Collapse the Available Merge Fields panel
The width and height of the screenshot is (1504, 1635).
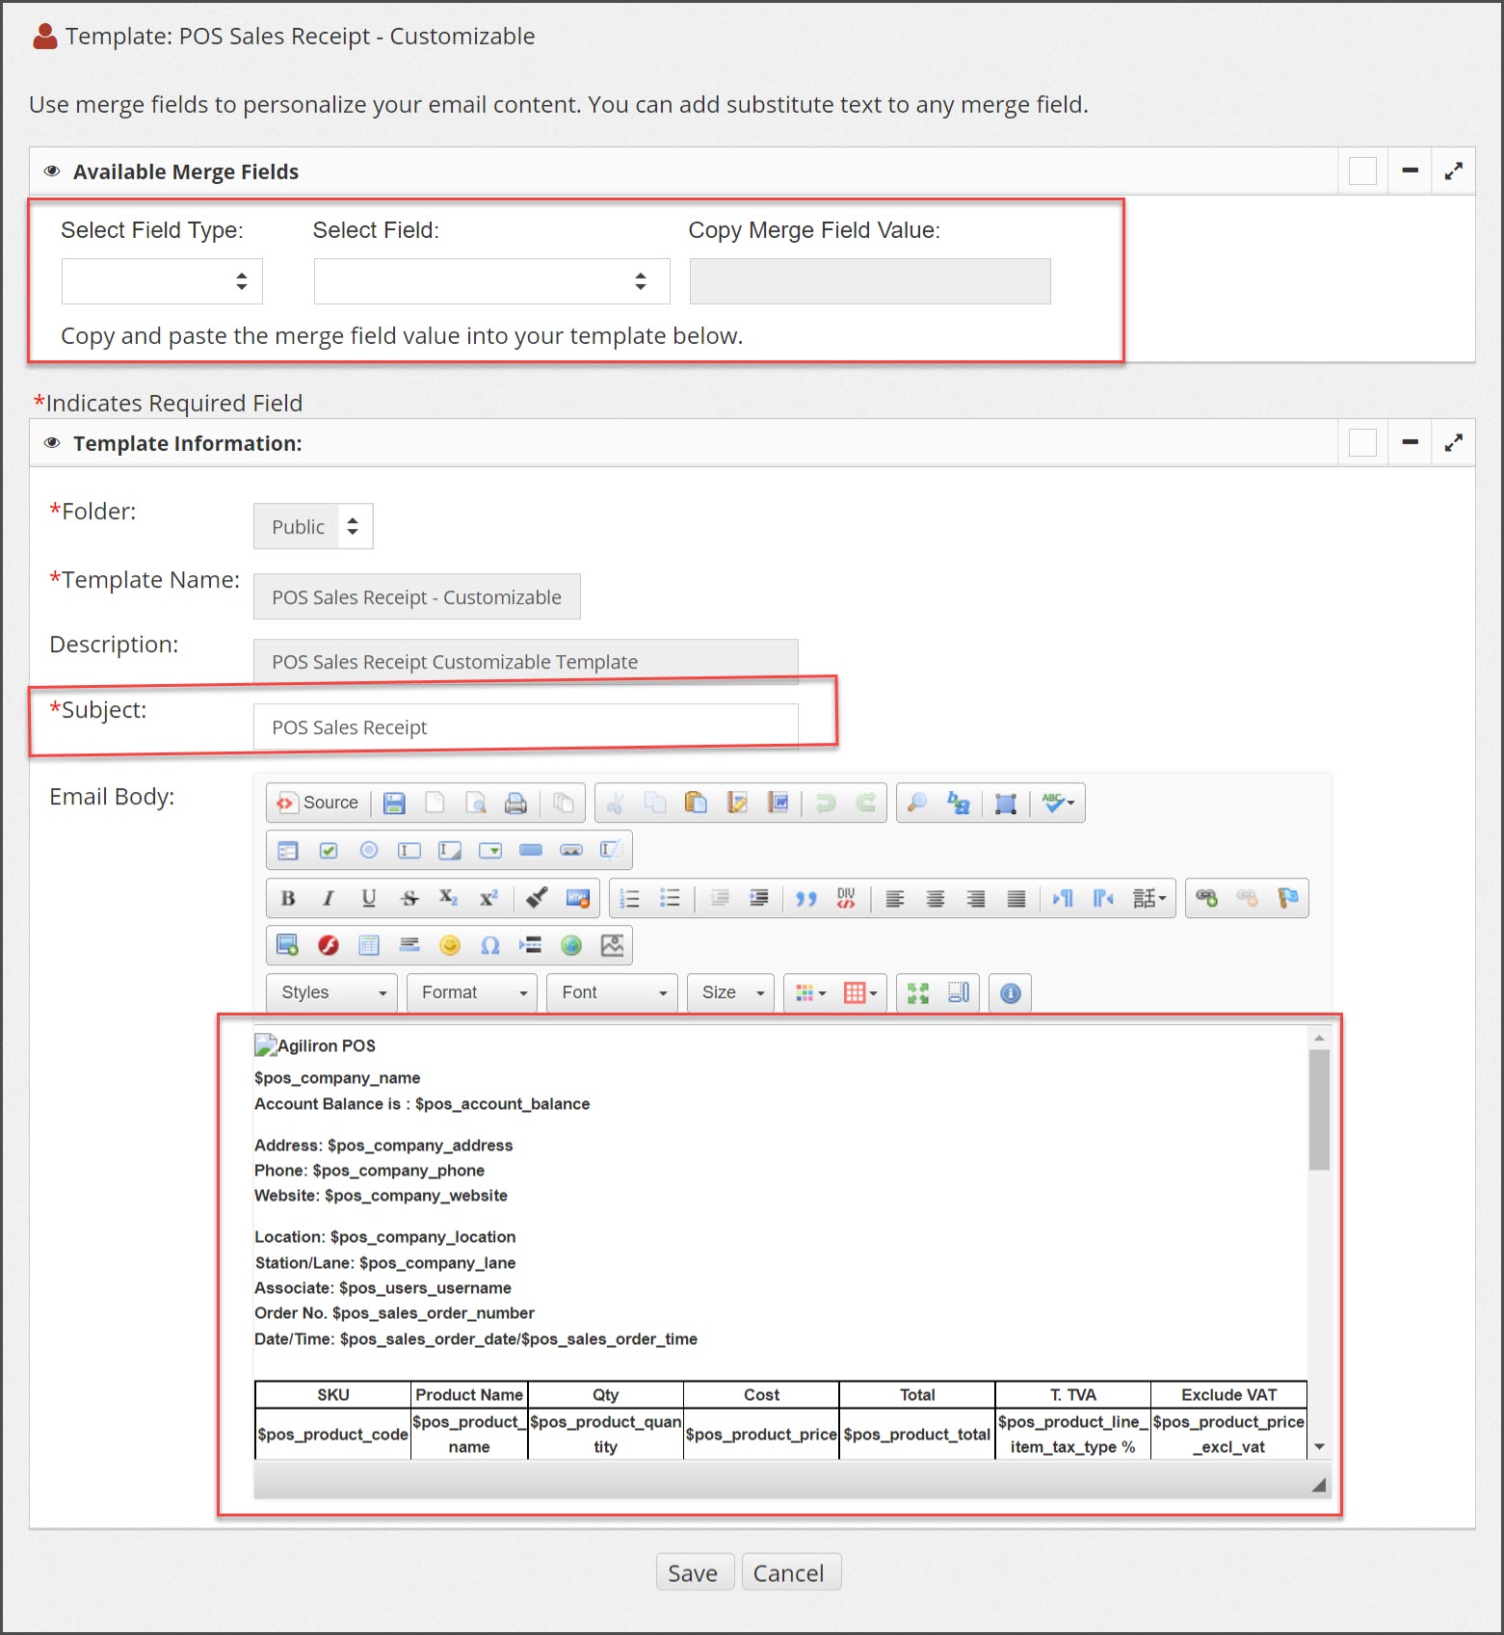1410,171
